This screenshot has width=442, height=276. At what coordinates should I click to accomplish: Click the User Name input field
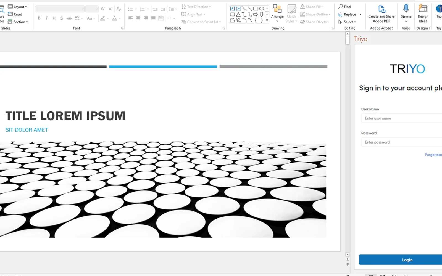[x=402, y=118]
